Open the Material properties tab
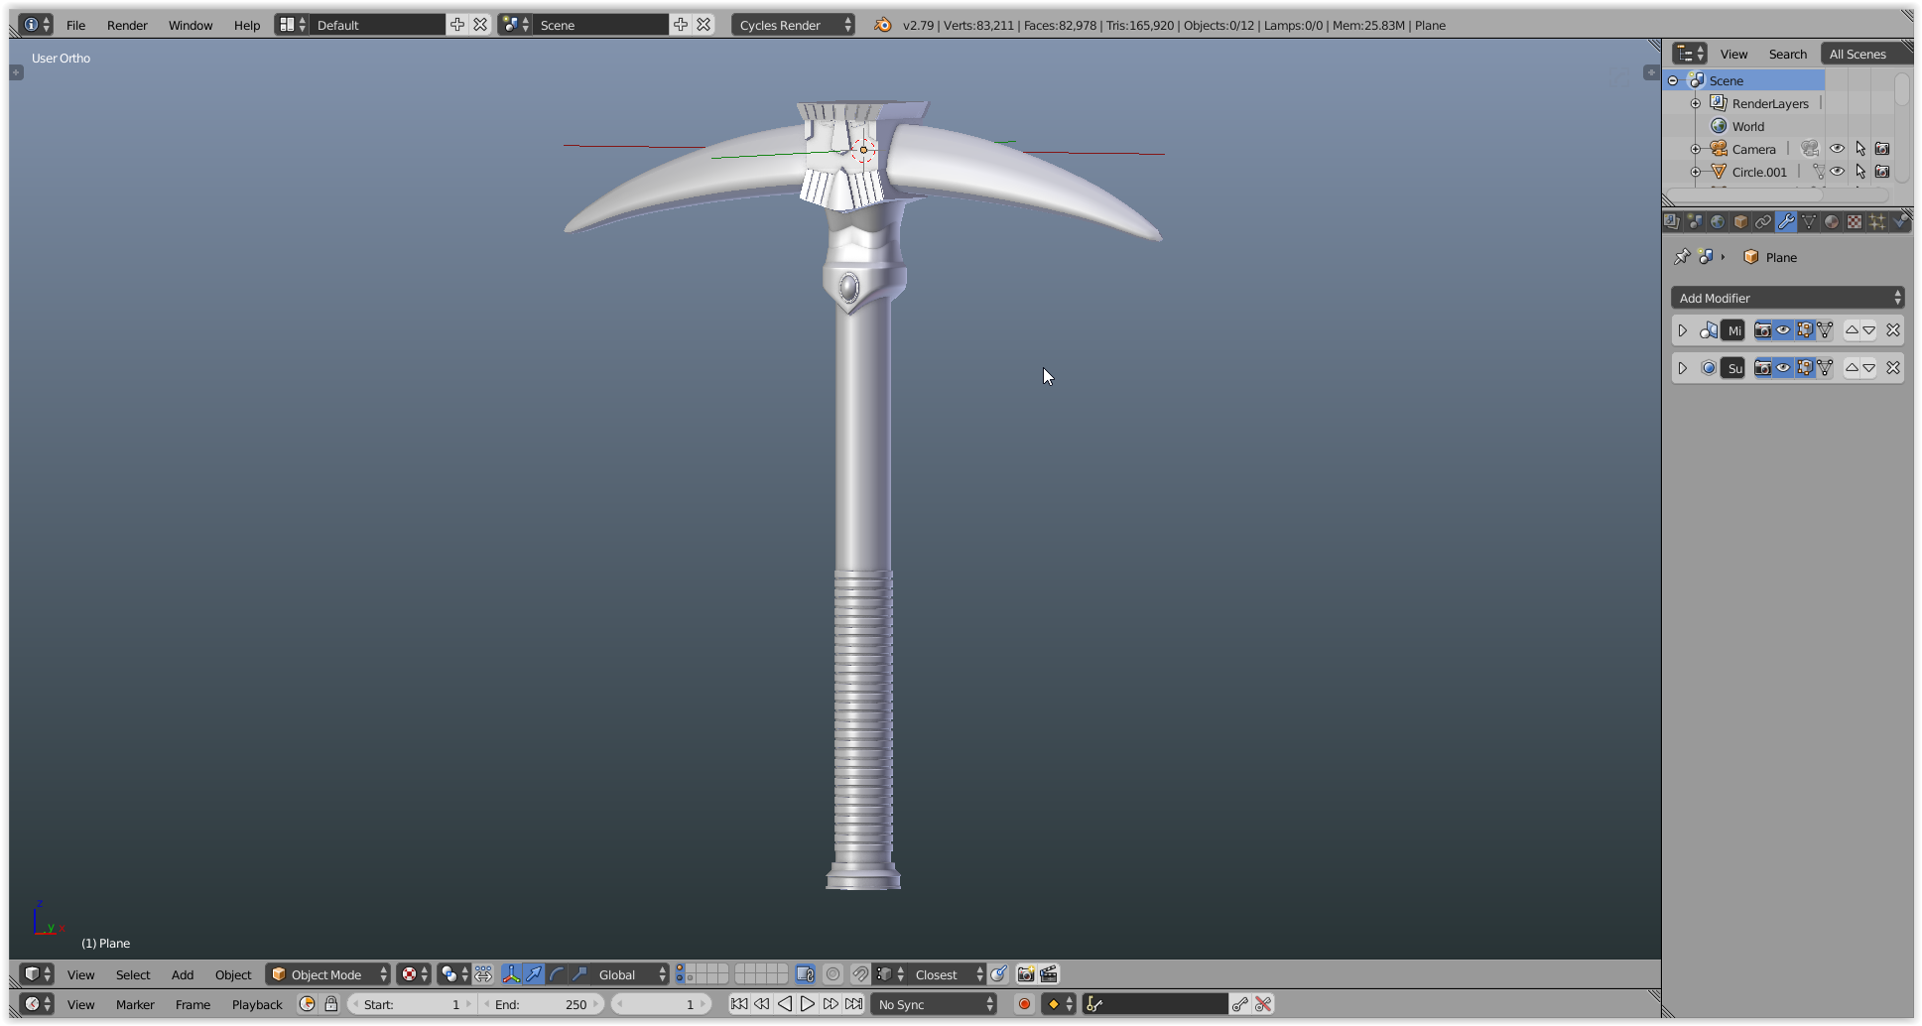This screenshot has width=1922, height=1026. tap(1832, 222)
